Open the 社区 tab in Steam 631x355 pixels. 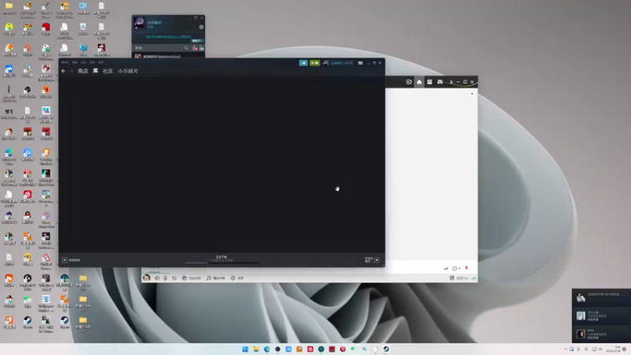[x=108, y=71]
